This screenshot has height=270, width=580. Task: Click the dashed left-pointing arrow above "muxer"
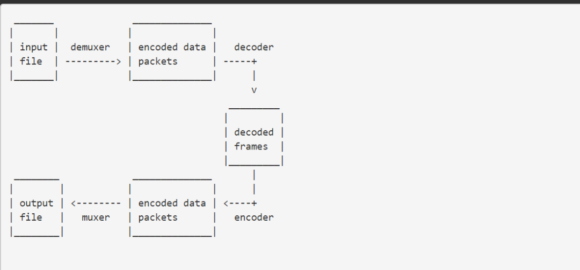pos(96,203)
